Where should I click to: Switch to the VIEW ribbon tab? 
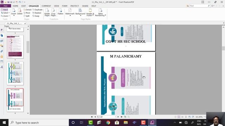click(56, 6)
